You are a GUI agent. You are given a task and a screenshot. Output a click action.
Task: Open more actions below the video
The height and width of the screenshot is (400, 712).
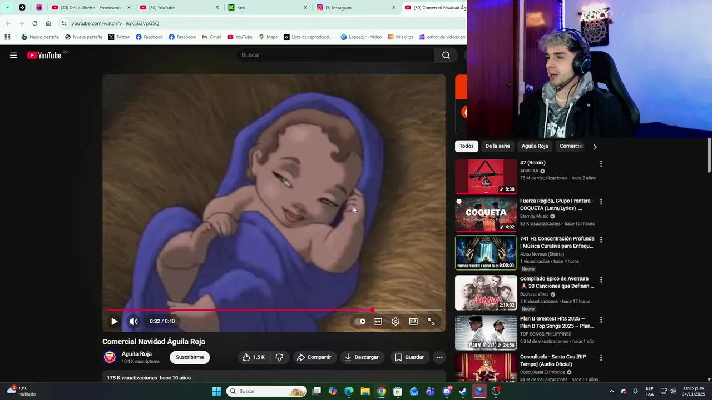tap(439, 357)
